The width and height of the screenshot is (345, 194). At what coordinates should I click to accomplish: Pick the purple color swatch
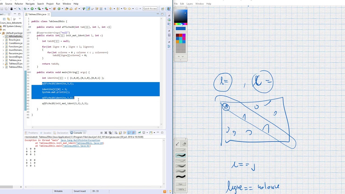pyautogui.click(x=184, y=35)
